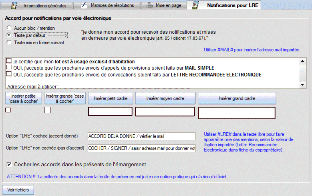312x196 pixels.
Task: Click 'Option LRE cochée (accord donné)' label
Action: coord(42,136)
